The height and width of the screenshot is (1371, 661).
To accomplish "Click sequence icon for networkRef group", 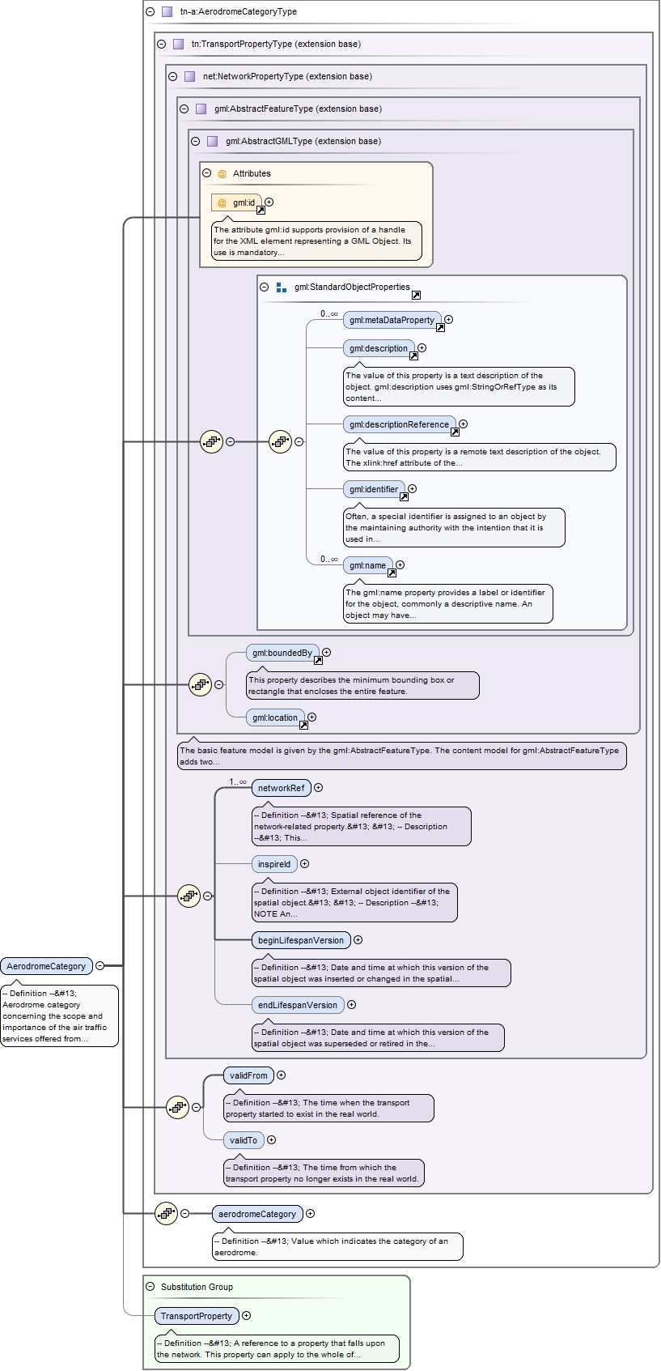I will click(x=189, y=896).
